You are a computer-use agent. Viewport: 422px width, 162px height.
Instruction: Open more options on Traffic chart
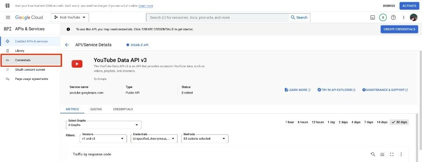tap(401, 154)
